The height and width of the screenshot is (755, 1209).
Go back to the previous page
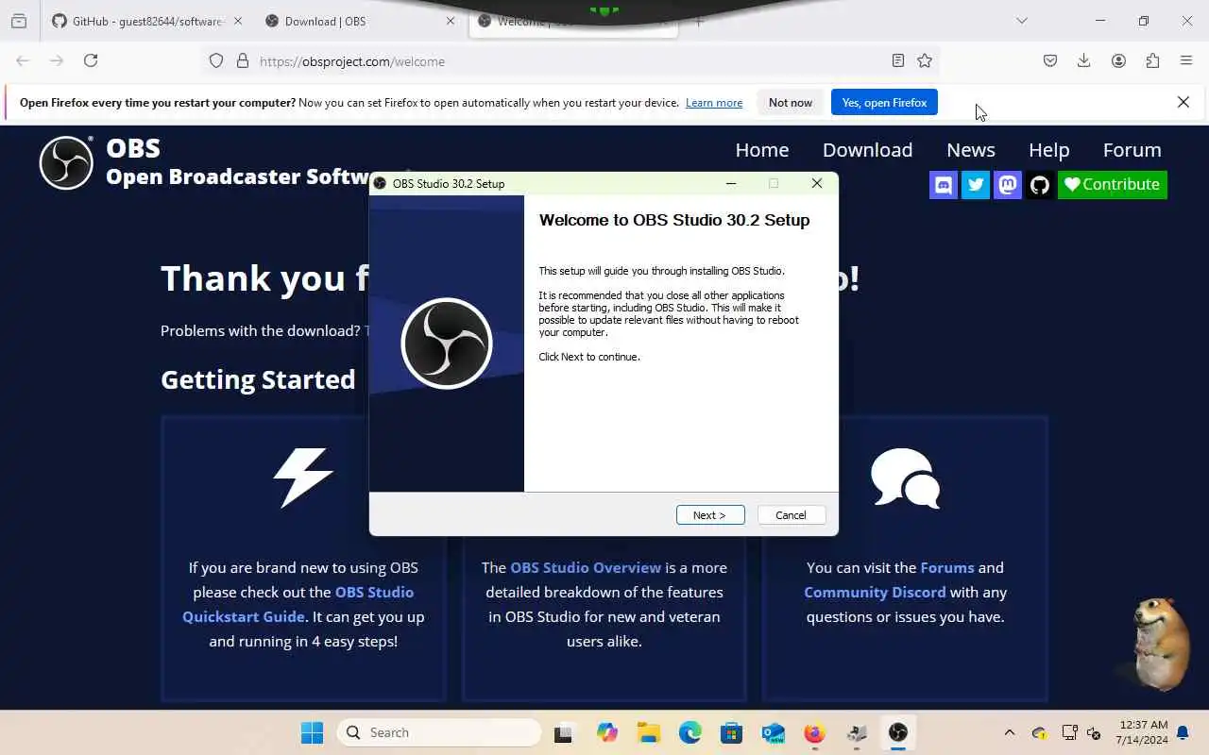tap(23, 60)
